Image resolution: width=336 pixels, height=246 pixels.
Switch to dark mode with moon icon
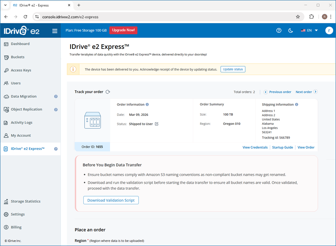pyautogui.click(x=290, y=30)
